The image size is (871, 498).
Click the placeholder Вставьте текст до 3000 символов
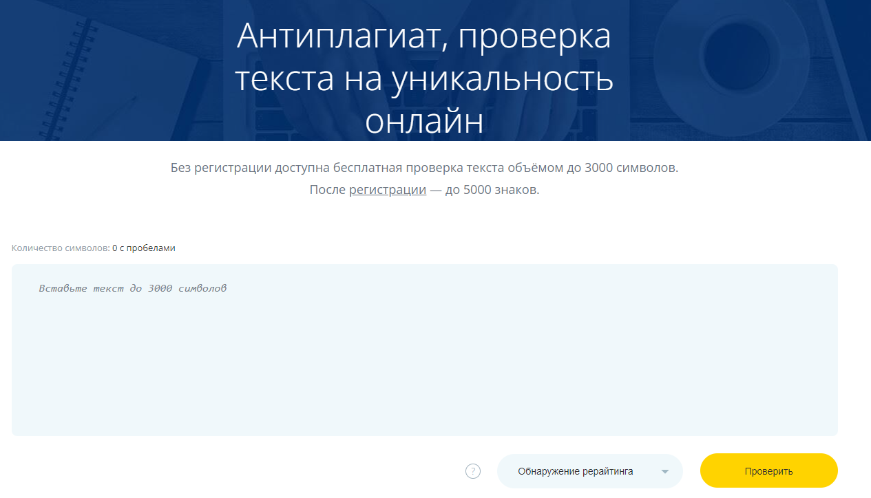tap(133, 288)
